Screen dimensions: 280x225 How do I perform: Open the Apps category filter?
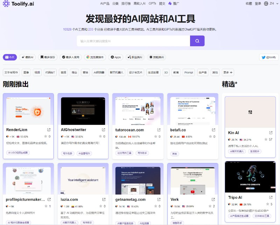pyautogui.click(x=115, y=57)
